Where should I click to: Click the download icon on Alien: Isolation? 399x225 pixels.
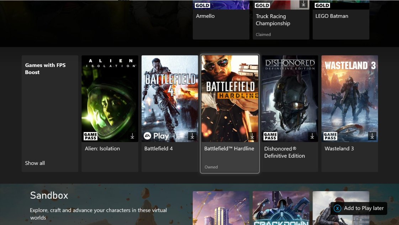[x=132, y=136]
